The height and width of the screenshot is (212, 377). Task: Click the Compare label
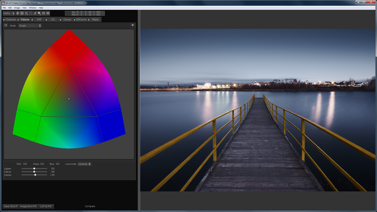[x=90, y=206]
